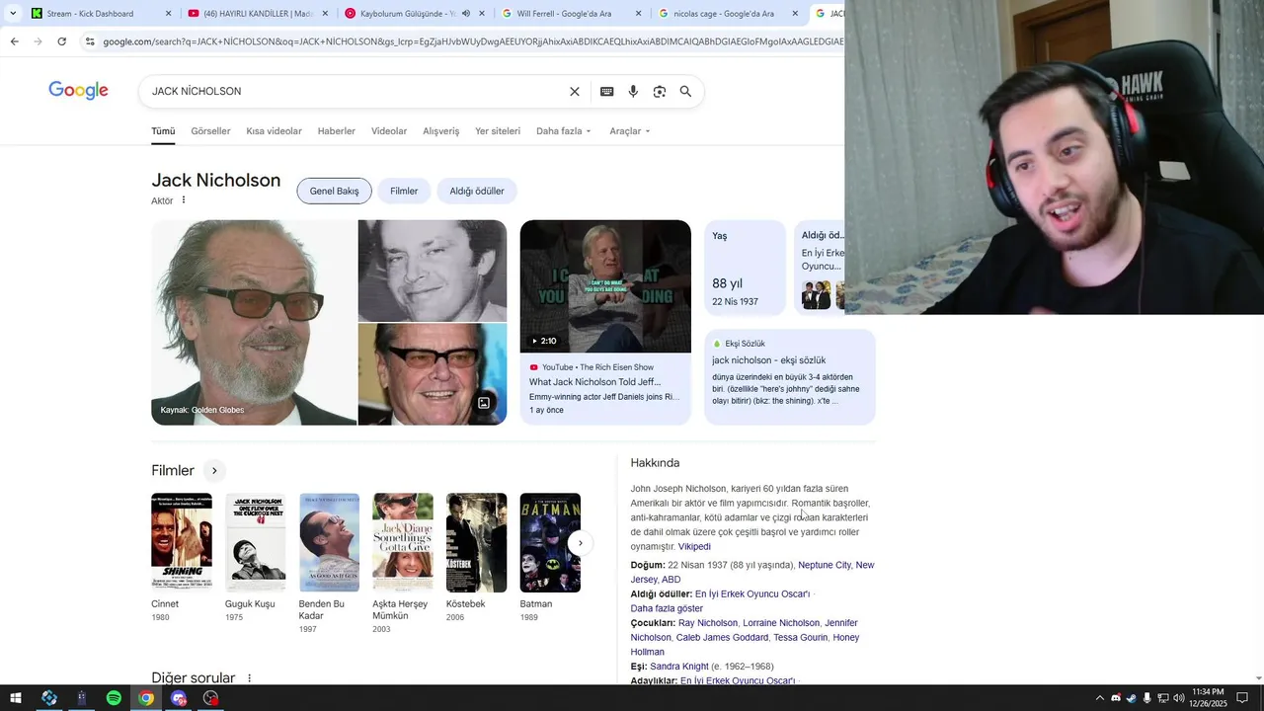Click the magnifier search submit icon
1264x711 pixels.
point(685,92)
